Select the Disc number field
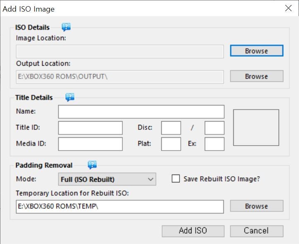 171,128
